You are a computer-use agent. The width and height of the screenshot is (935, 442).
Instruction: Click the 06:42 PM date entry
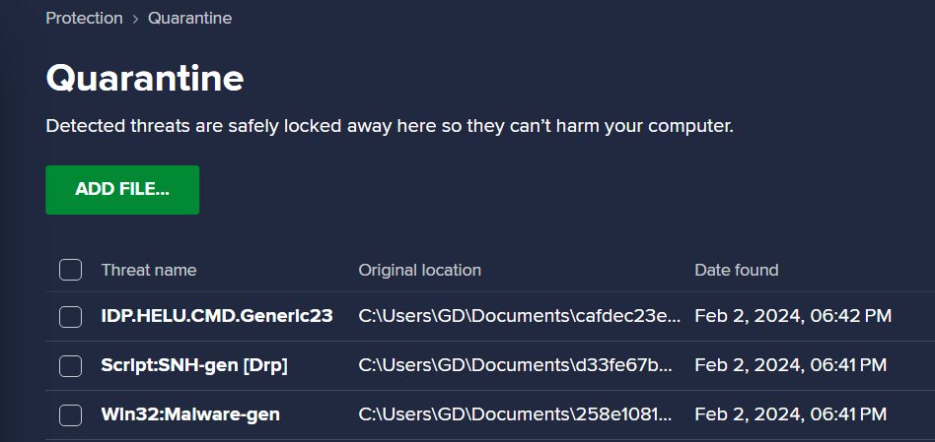pos(793,316)
